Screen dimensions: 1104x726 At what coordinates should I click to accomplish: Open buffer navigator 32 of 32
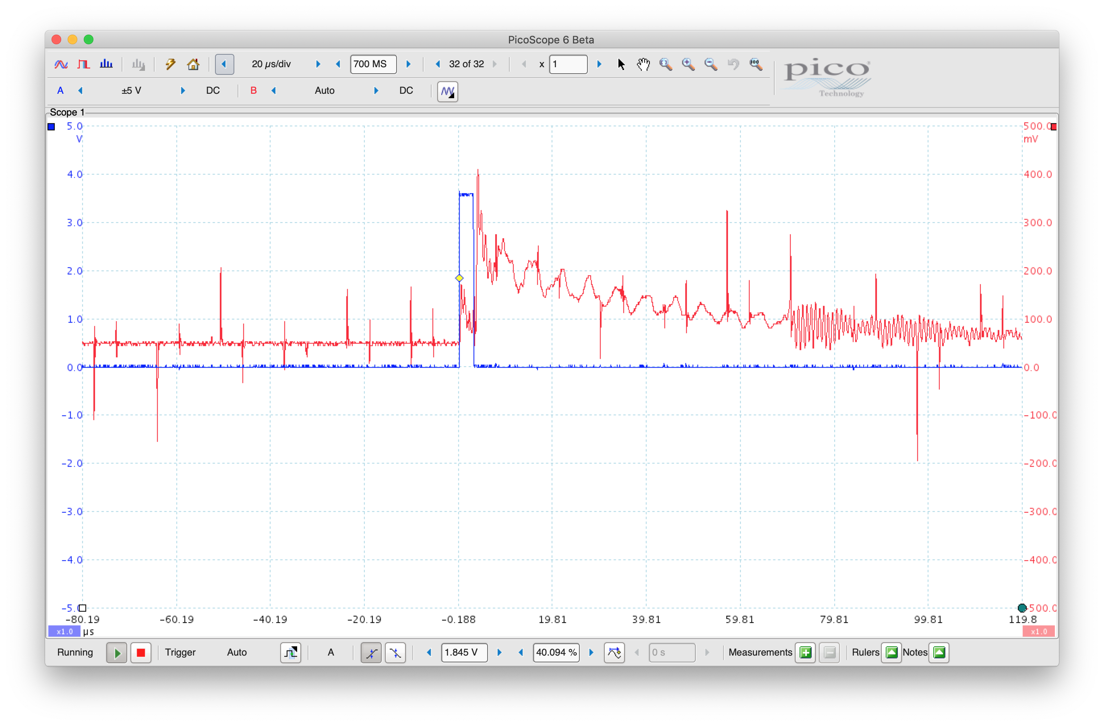[466, 64]
